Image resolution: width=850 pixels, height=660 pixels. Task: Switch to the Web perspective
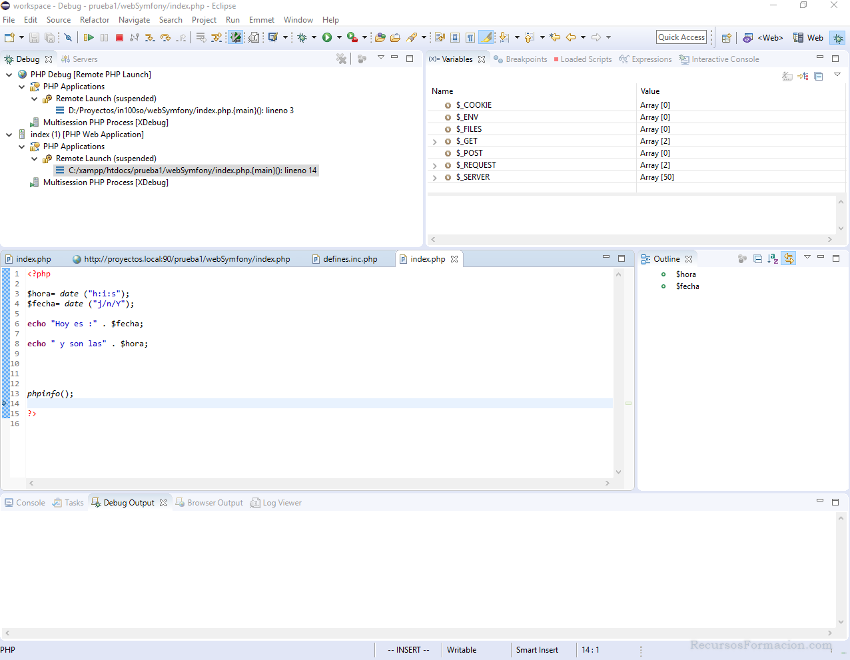tap(808, 38)
